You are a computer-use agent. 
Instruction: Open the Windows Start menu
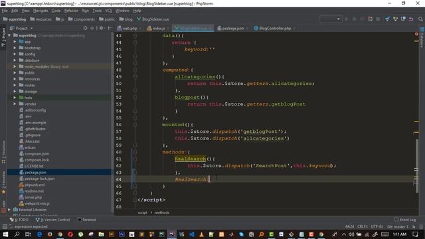click(5, 234)
